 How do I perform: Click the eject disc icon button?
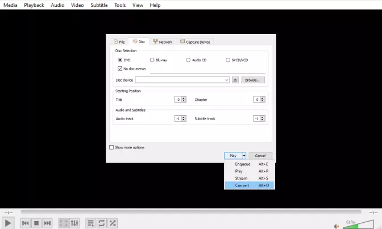[235, 80]
